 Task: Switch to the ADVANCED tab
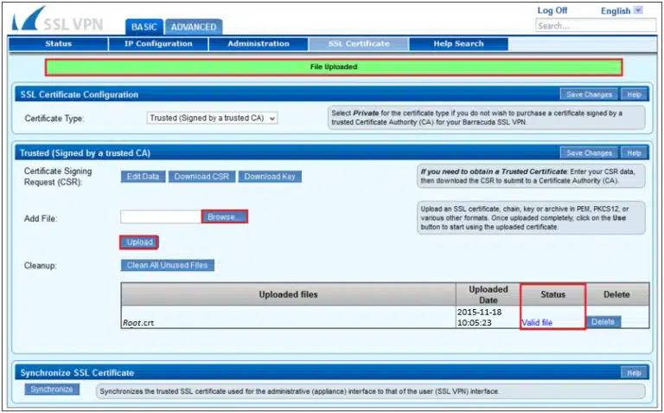[x=193, y=27]
